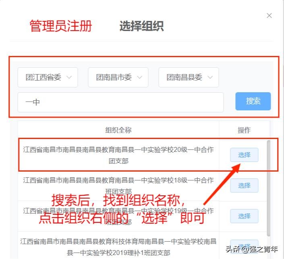
Task: Click the chevron arrow in 团南昌市委 box
Action: [139, 77]
